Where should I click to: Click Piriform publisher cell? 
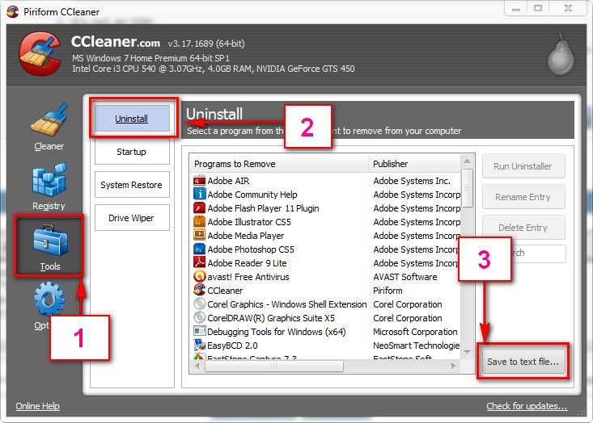388,291
